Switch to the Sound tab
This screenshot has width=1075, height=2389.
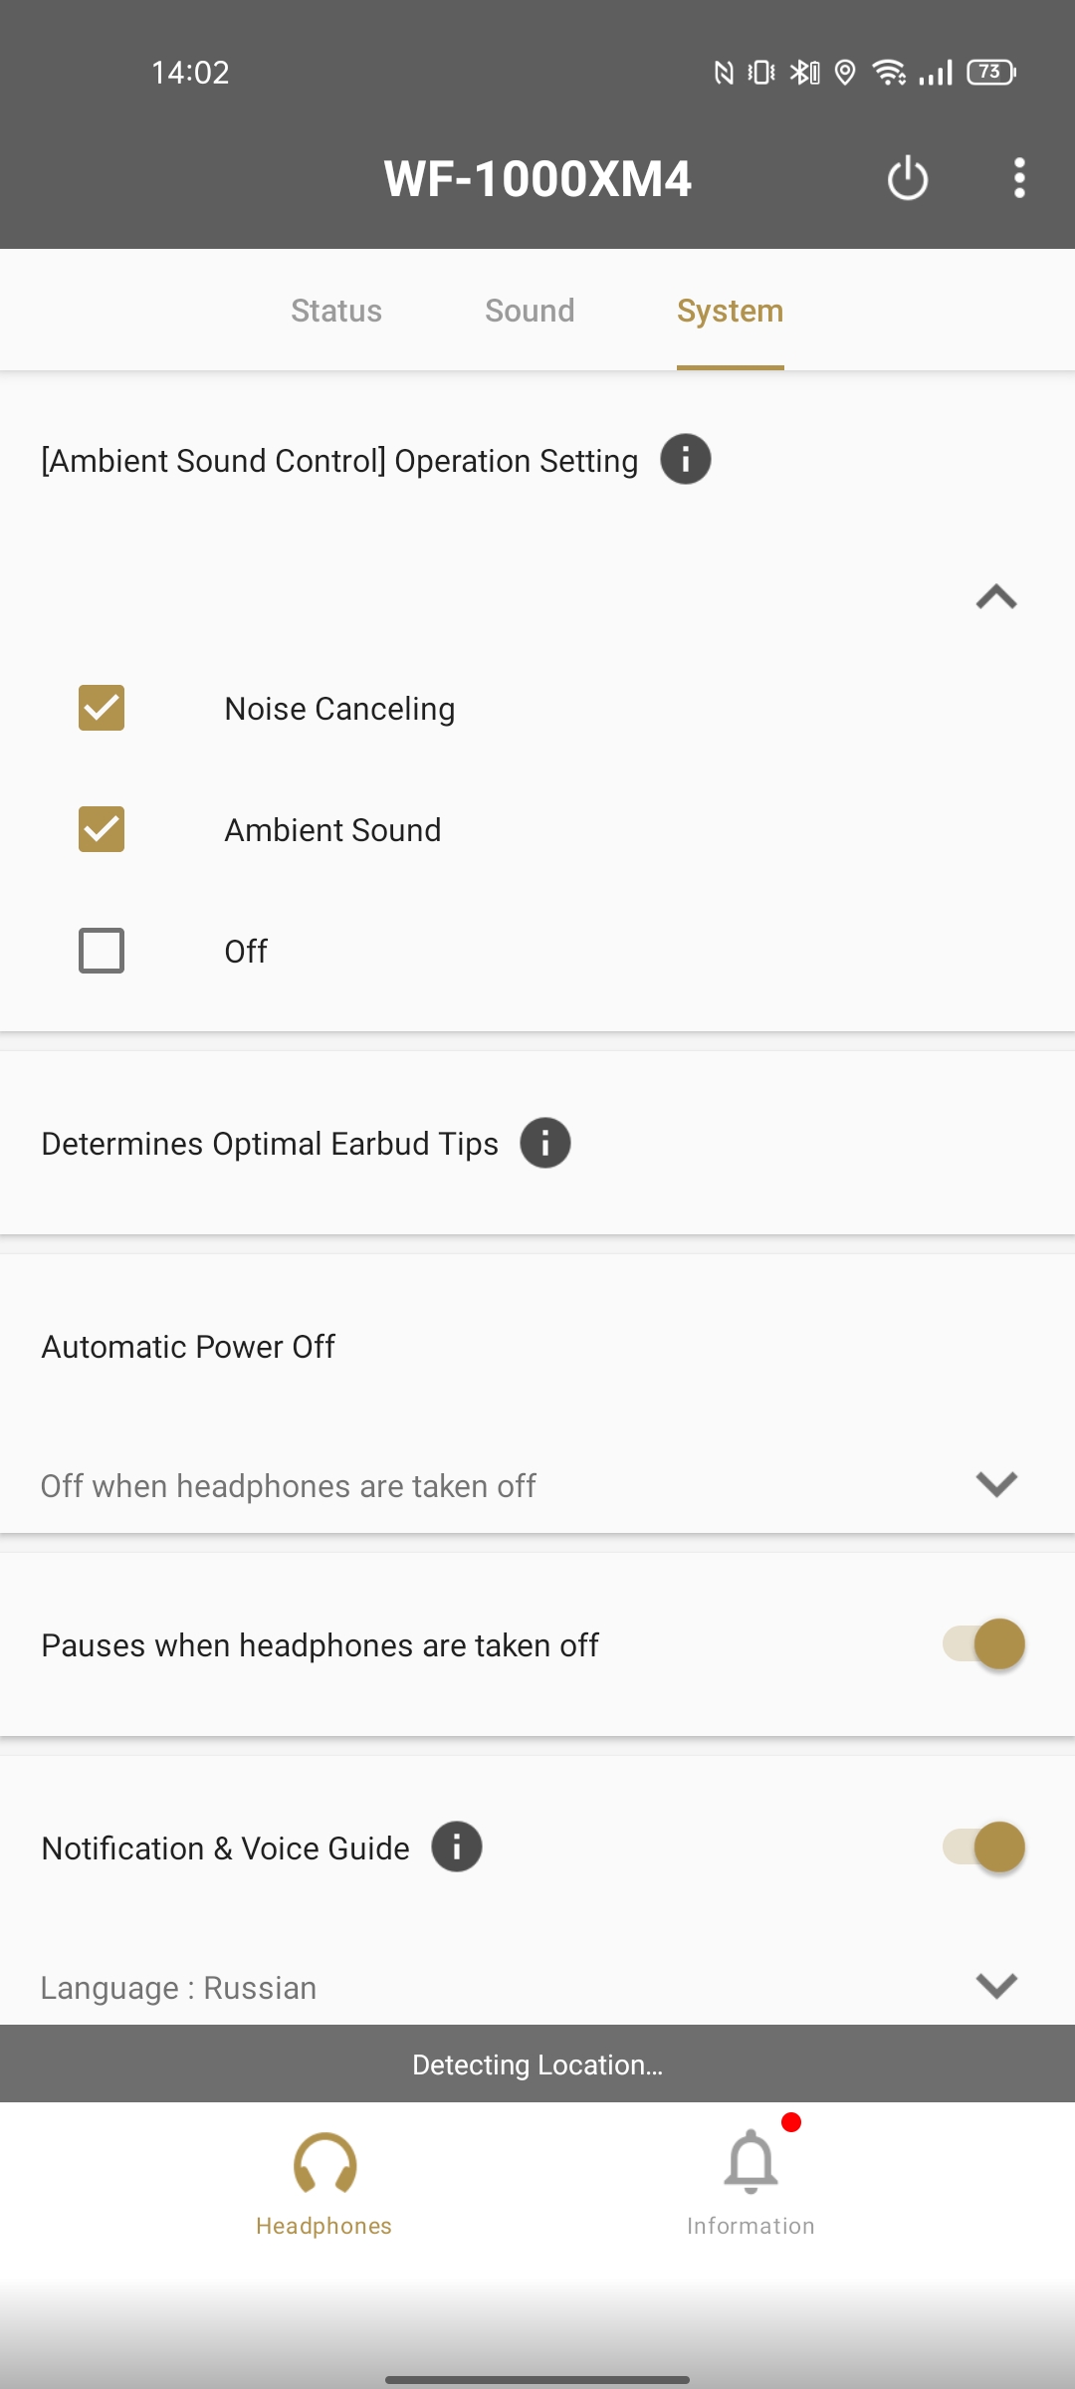click(x=530, y=311)
